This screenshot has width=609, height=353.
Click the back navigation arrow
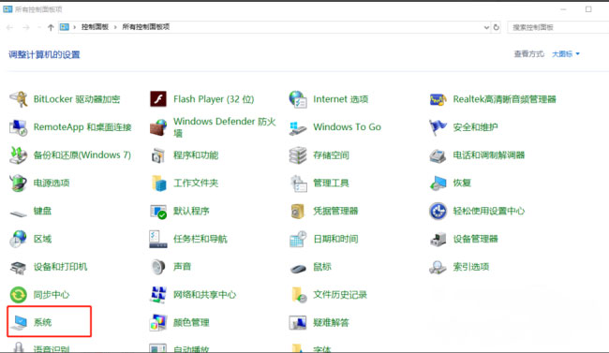click(x=9, y=27)
